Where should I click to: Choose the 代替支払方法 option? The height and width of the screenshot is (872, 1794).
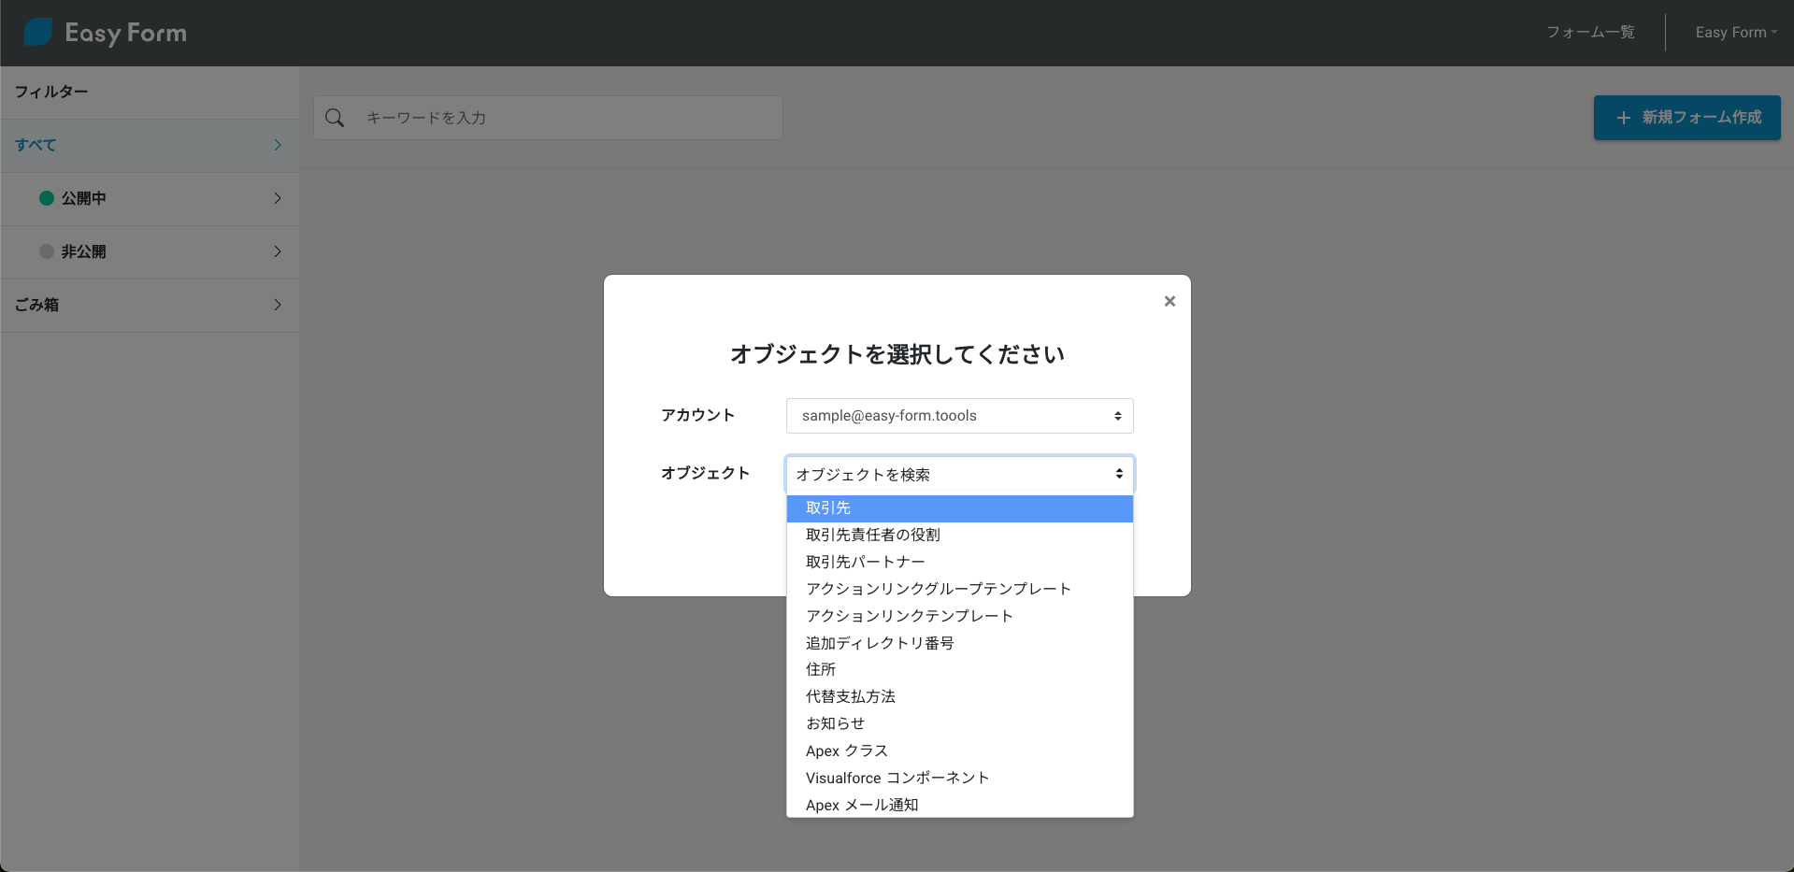850,696
